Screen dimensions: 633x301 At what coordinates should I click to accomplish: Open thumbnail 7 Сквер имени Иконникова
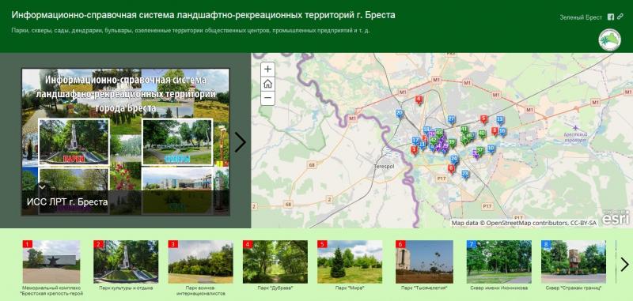click(499, 262)
